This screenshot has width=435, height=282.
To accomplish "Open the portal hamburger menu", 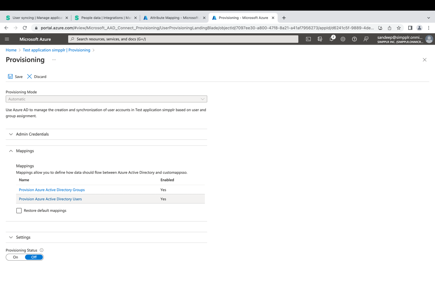I will point(7,39).
